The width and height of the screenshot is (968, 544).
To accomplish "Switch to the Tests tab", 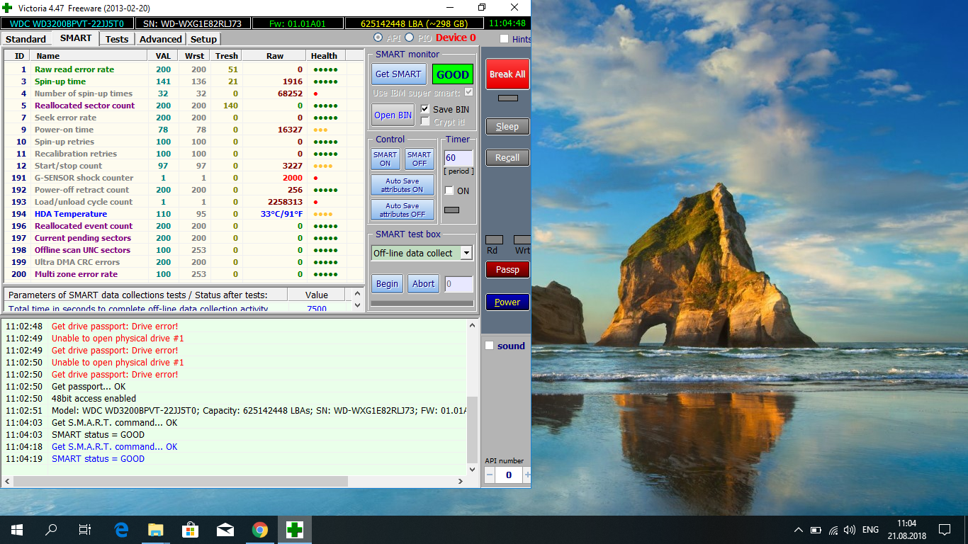I will pos(117,39).
